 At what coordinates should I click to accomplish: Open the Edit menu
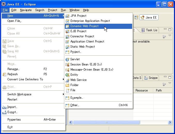14,10
